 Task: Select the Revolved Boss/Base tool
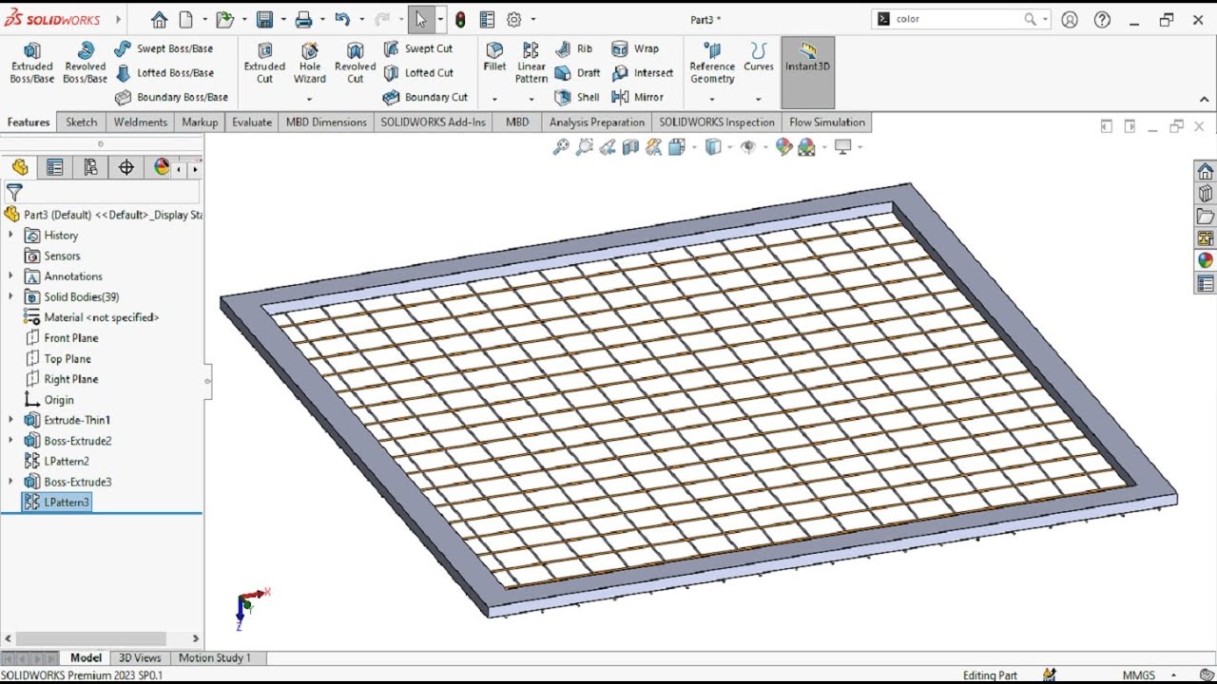(x=86, y=63)
